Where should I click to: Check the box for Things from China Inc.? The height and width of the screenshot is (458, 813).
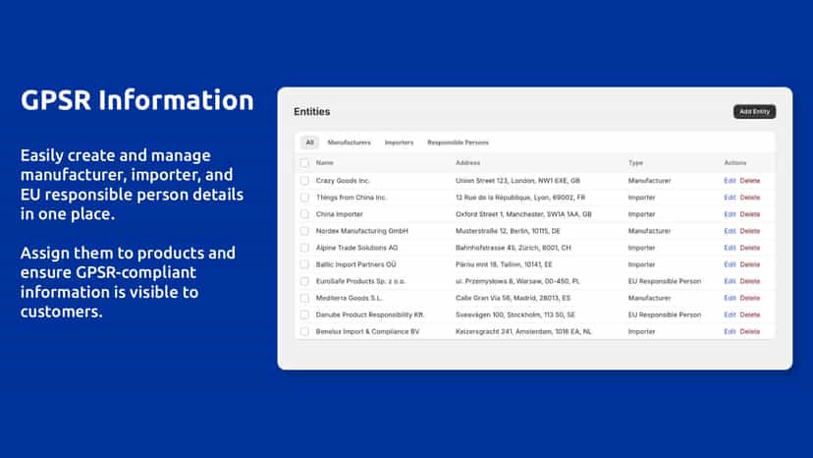304,198
